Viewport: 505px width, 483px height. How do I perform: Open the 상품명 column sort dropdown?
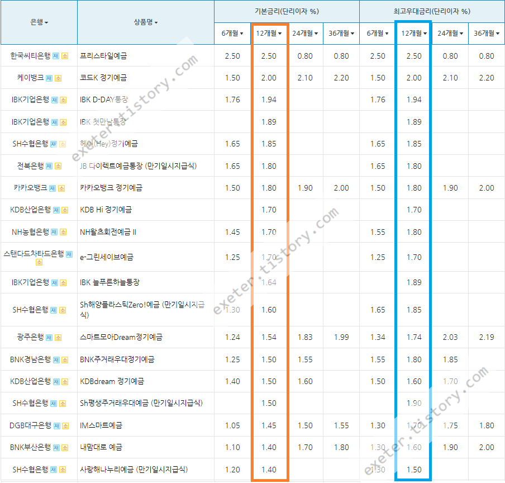(x=146, y=22)
